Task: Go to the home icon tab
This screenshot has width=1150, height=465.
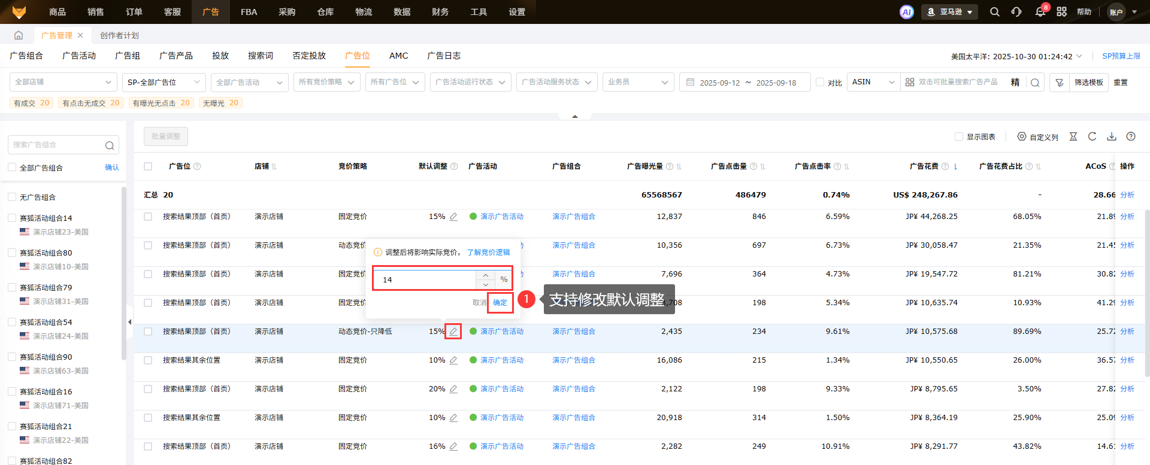Action: [19, 35]
